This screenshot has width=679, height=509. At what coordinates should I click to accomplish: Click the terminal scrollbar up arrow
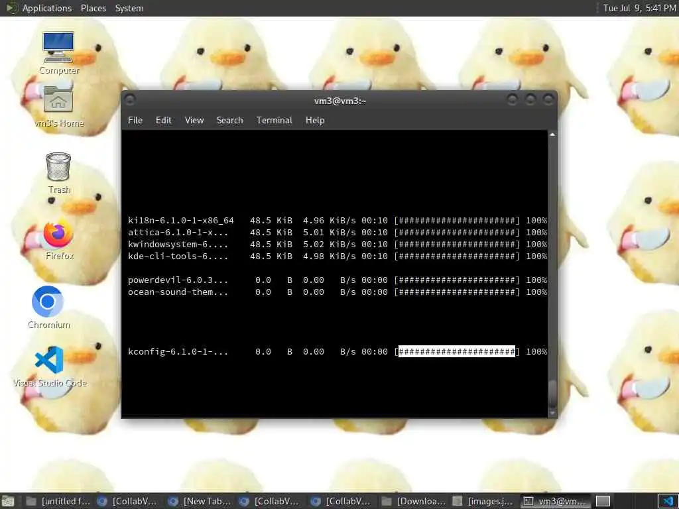click(552, 135)
